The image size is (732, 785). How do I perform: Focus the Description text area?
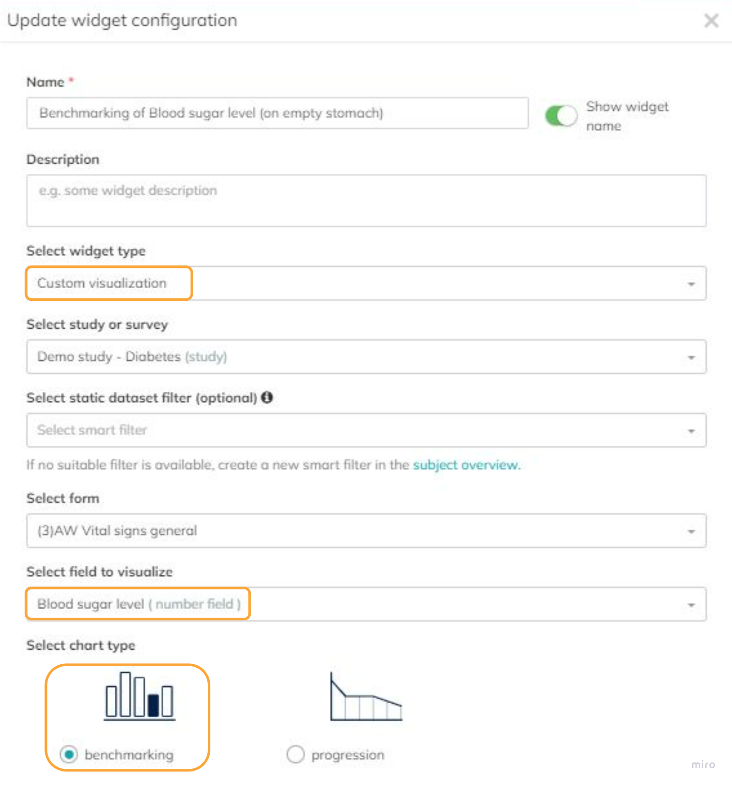pyautogui.click(x=366, y=201)
